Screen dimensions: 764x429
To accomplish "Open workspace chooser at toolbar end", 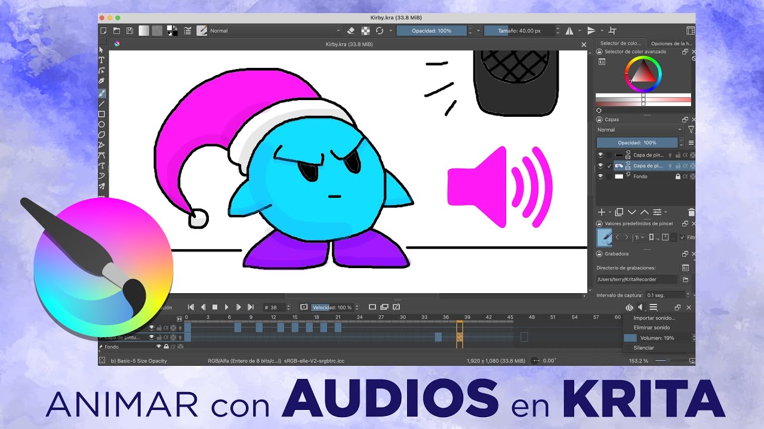I will [x=691, y=30].
